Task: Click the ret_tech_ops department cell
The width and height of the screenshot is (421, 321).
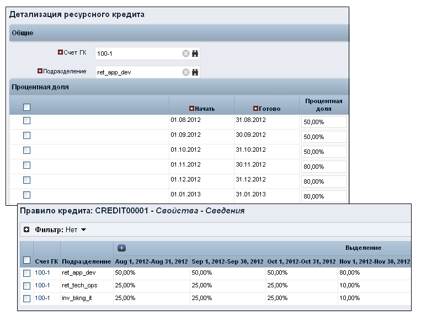Action: [x=79, y=285]
